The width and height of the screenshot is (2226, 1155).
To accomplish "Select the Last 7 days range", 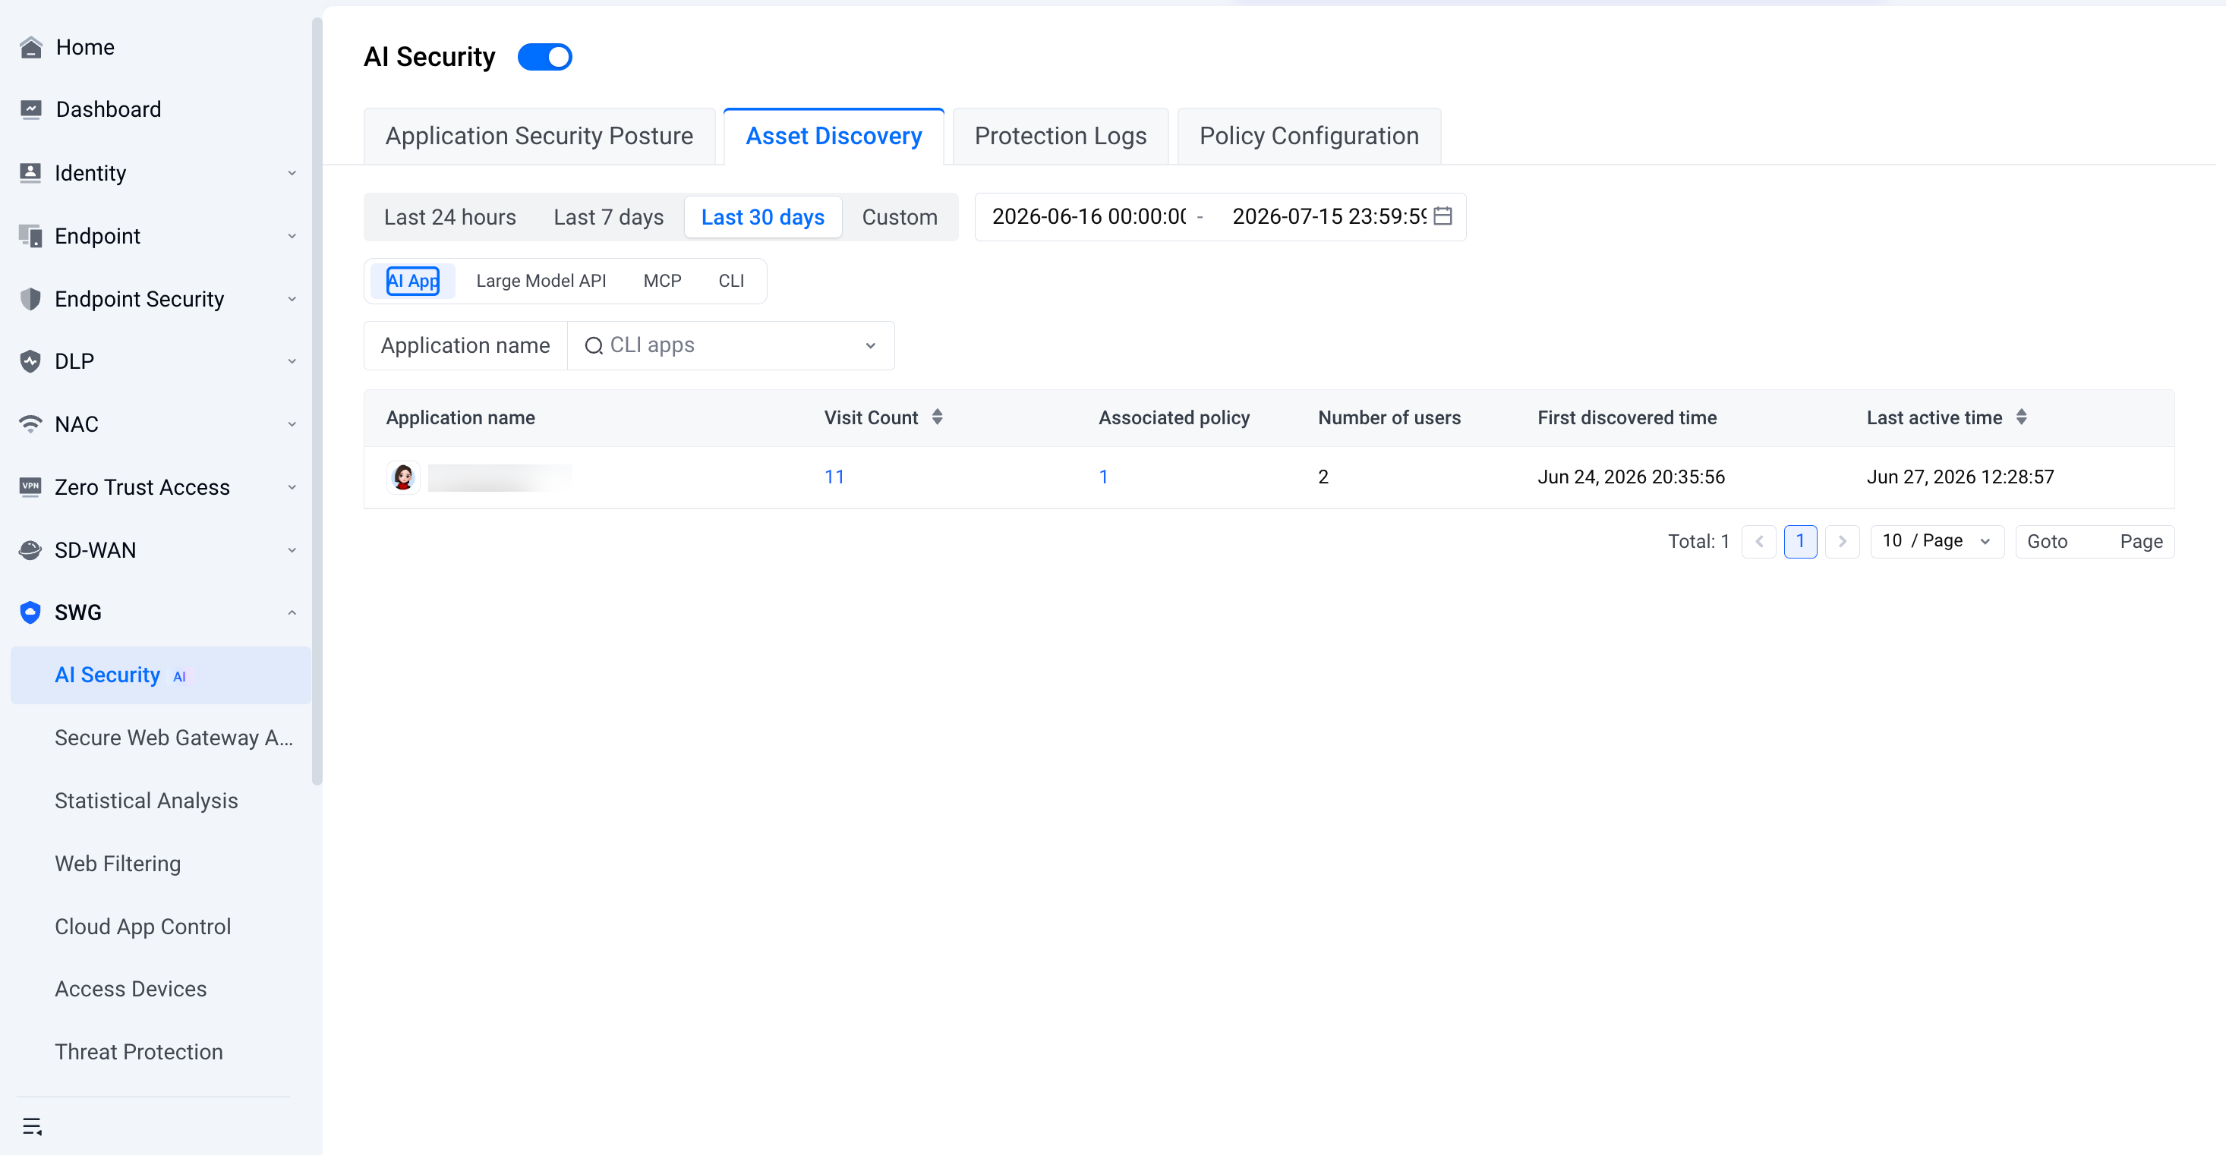I will [608, 217].
